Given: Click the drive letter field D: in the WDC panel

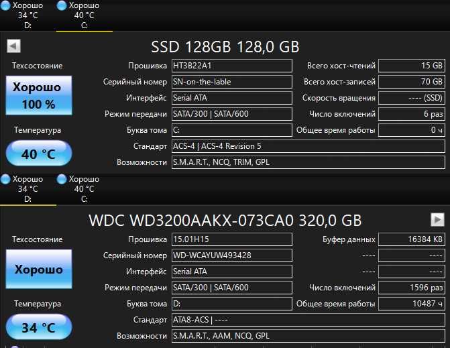Looking at the screenshot, I should 232,304.
